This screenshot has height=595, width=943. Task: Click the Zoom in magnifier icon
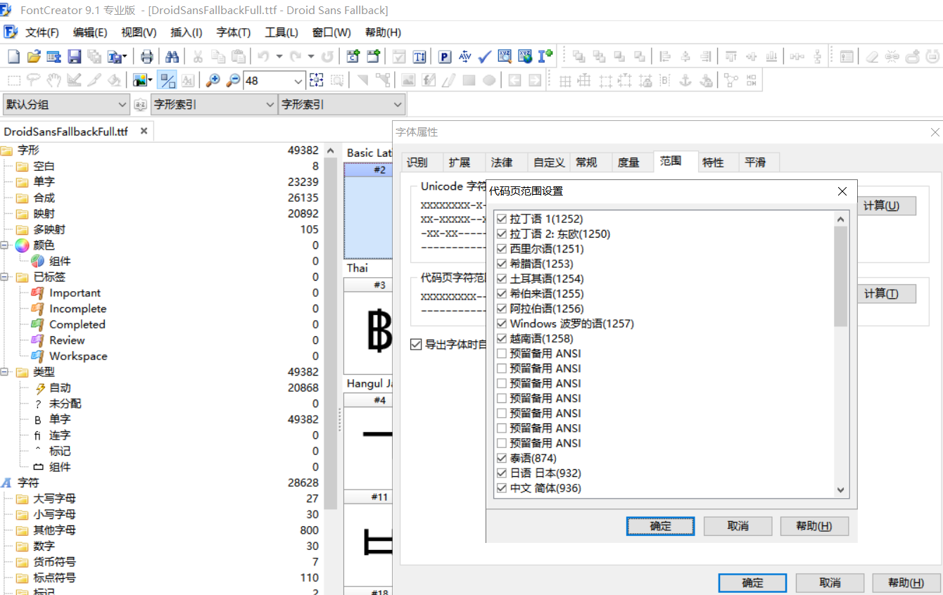[x=213, y=80]
